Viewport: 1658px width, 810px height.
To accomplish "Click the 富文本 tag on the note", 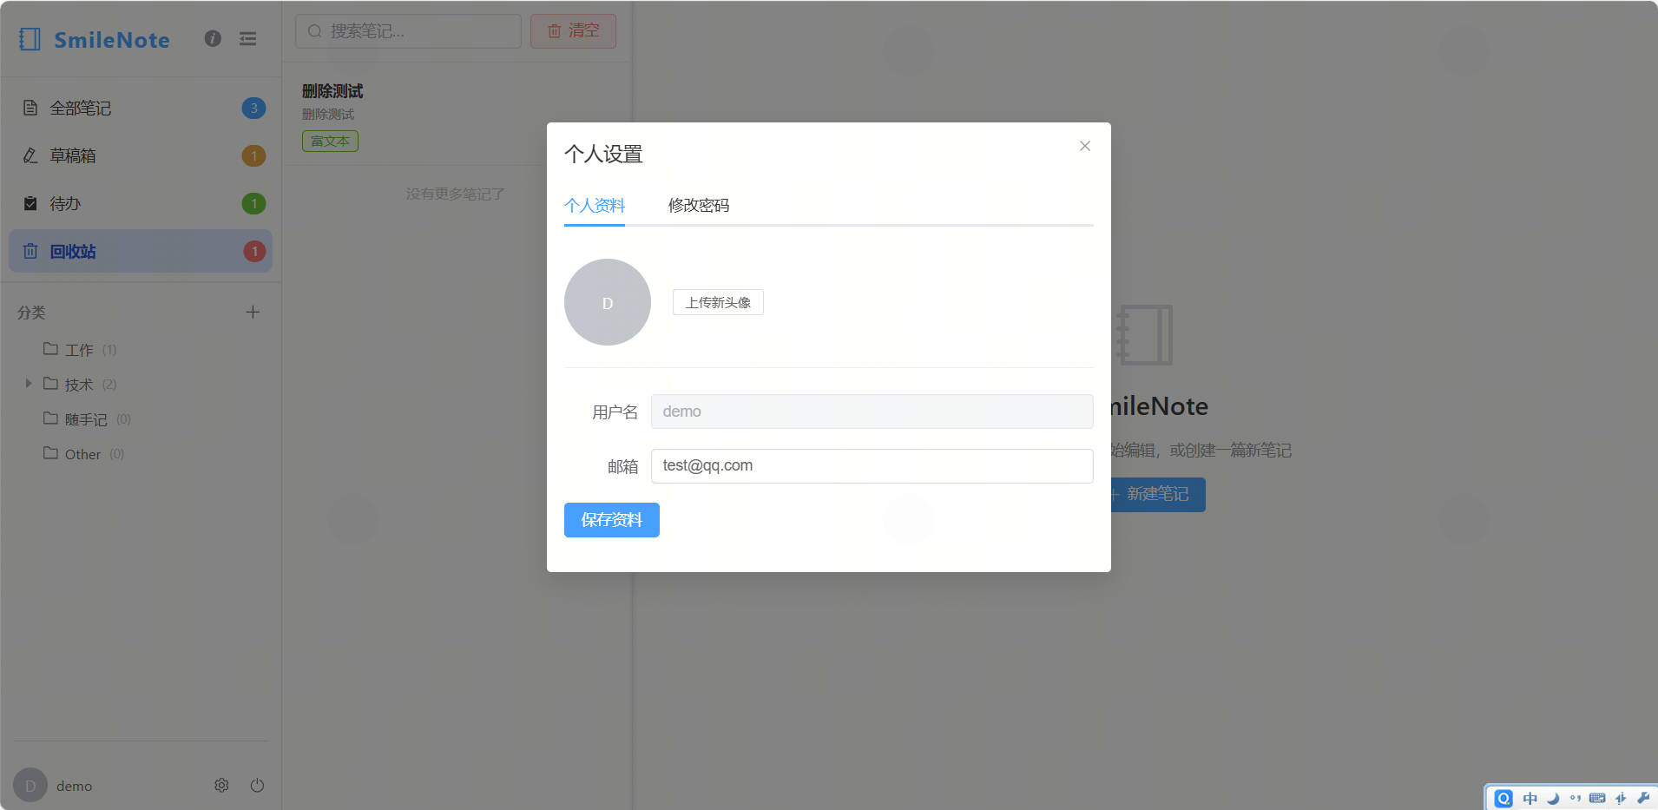I will tap(330, 141).
